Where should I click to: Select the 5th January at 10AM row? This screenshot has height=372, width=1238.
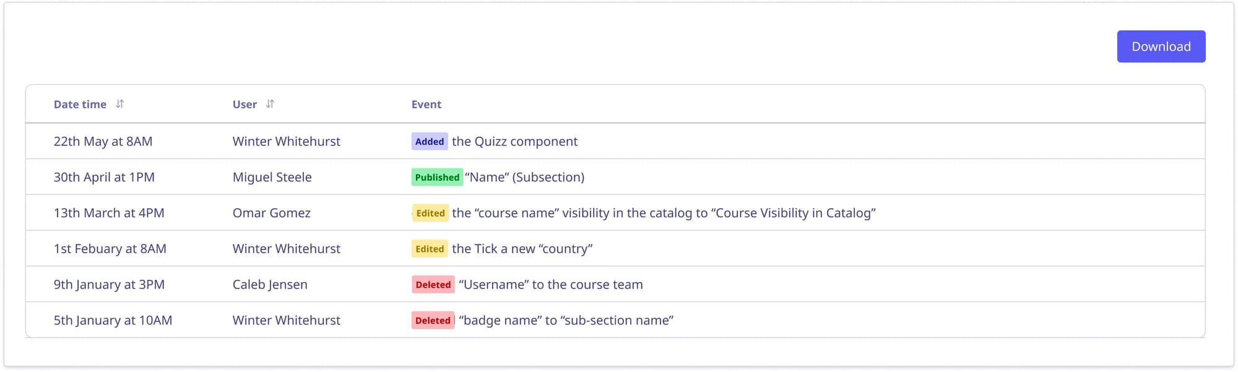click(615, 320)
